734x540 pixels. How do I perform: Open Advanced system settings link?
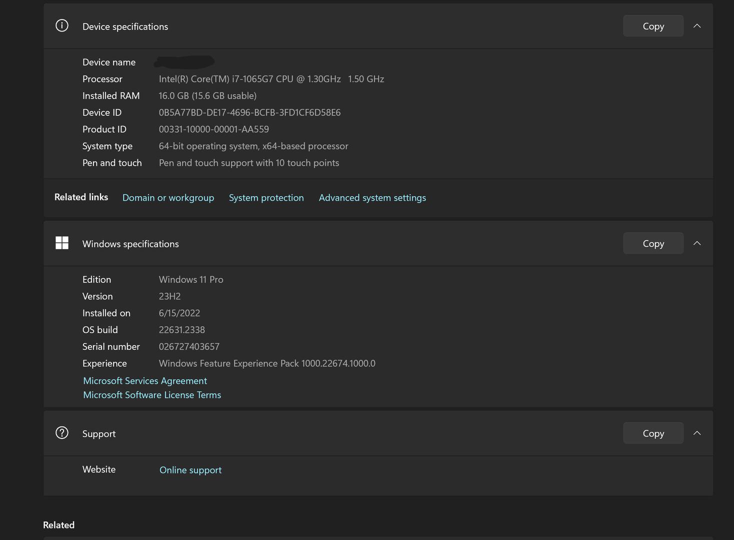point(372,197)
